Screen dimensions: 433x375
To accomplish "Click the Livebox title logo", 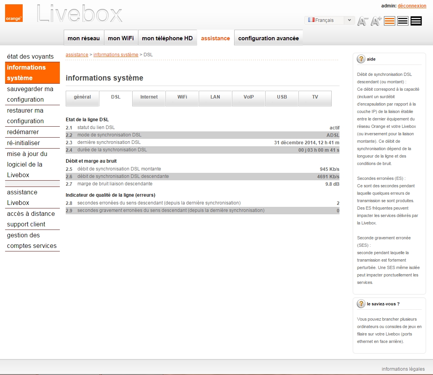I will (79, 13).
